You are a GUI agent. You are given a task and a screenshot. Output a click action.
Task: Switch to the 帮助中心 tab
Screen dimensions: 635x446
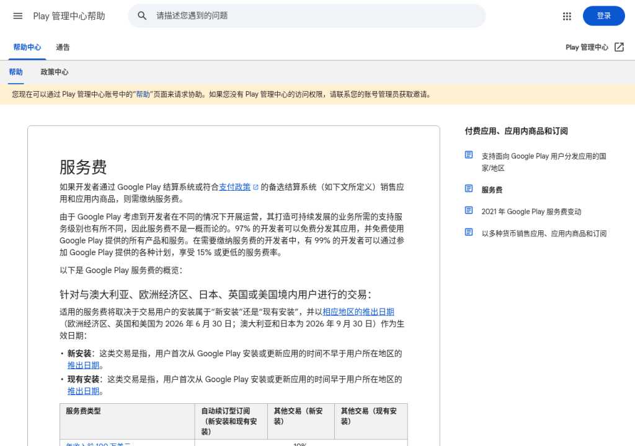[27, 47]
